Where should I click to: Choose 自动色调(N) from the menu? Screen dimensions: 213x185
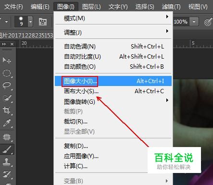pos(113,47)
